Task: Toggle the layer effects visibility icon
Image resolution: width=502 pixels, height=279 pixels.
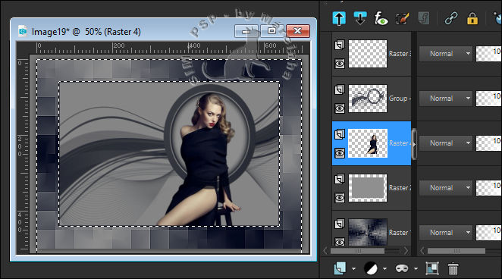Action: pyautogui.click(x=381, y=18)
